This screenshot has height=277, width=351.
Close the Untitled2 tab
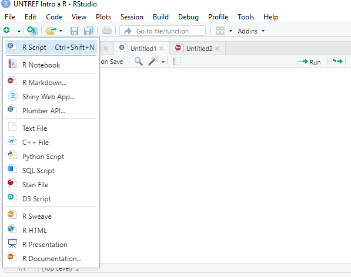click(217, 49)
